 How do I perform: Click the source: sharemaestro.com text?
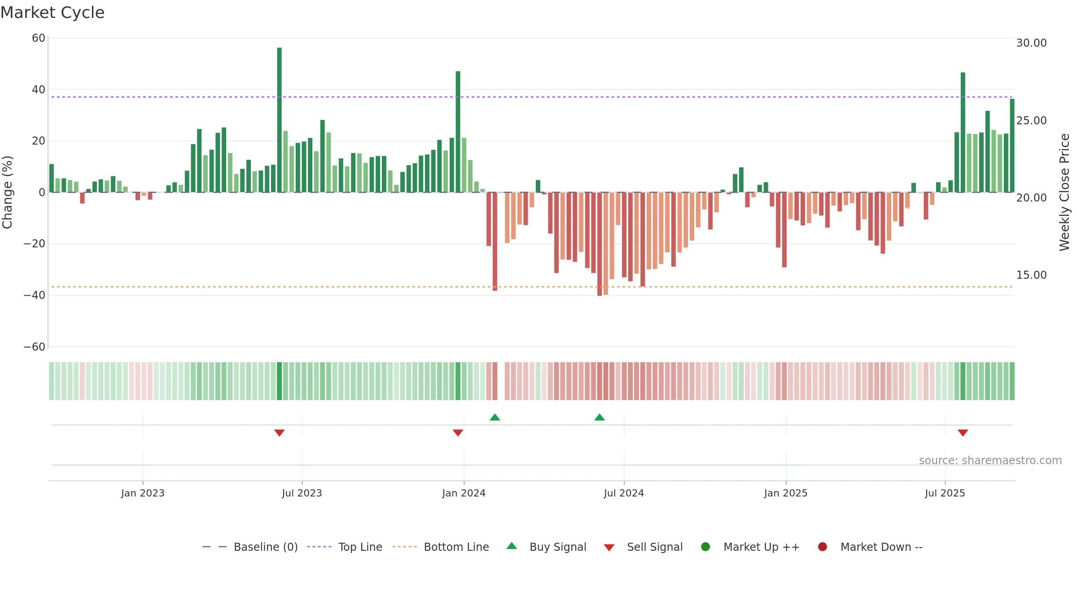990,461
